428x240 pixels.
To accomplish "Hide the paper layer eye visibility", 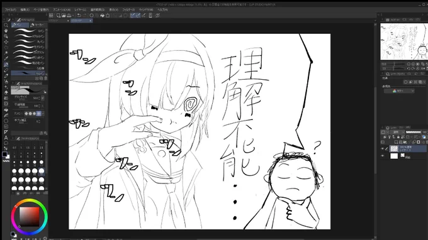I will pos(383,156).
